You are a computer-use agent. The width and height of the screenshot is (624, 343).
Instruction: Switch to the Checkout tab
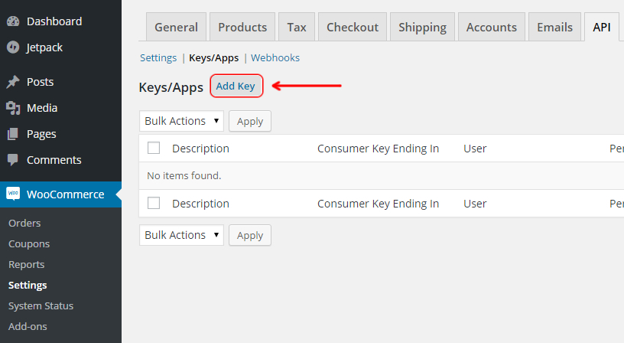click(x=353, y=27)
